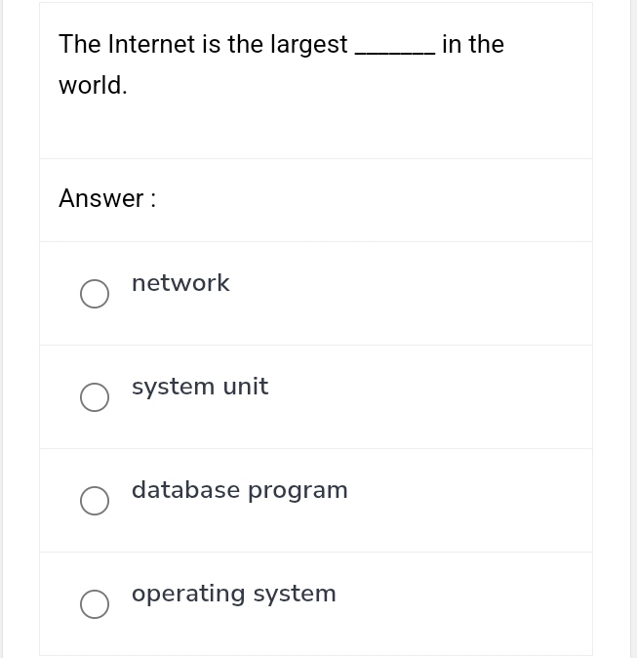This screenshot has height=658, width=637.
Task: Click the word "Internet" in the question
Action: (x=151, y=45)
